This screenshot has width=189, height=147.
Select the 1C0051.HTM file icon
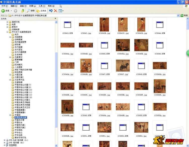tap(86, 127)
